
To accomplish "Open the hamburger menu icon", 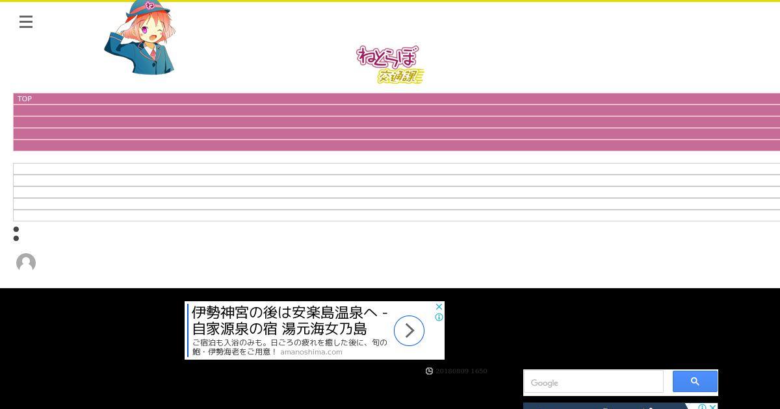I will (26, 22).
